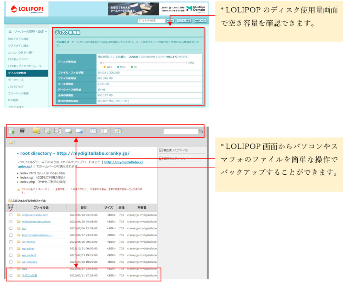
Task: Click the new file icon with plus
Action: [x=47, y=131]
